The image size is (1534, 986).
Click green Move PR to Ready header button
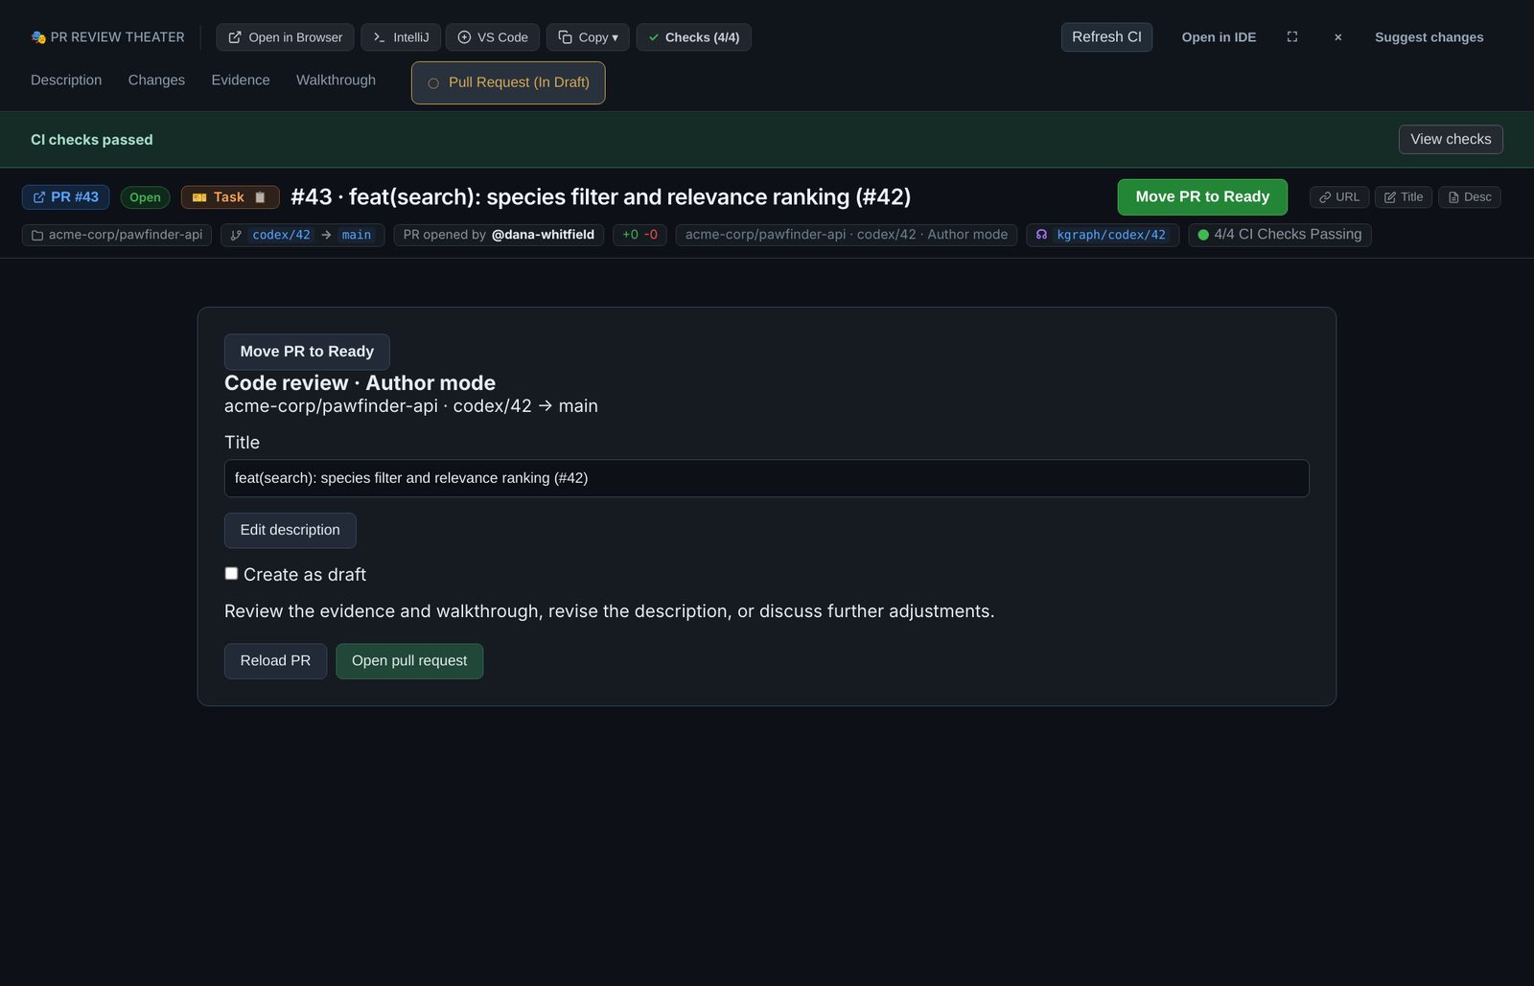pos(1202,197)
